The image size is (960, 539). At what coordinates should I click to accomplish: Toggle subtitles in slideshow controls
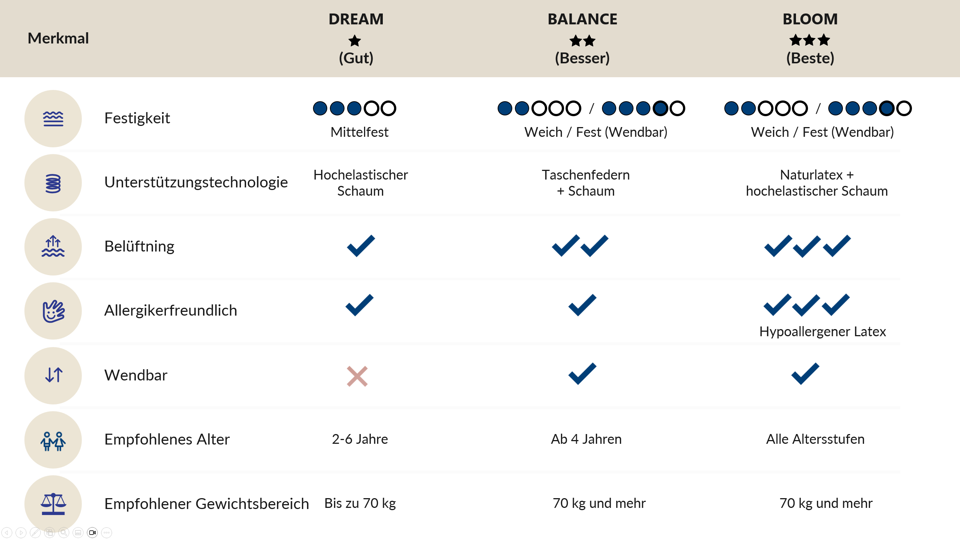[78, 532]
